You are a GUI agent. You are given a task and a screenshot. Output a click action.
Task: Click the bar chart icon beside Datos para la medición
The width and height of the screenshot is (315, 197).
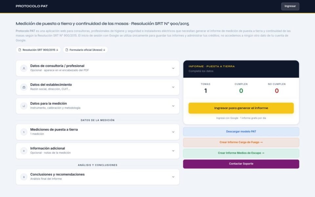point(24,106)
